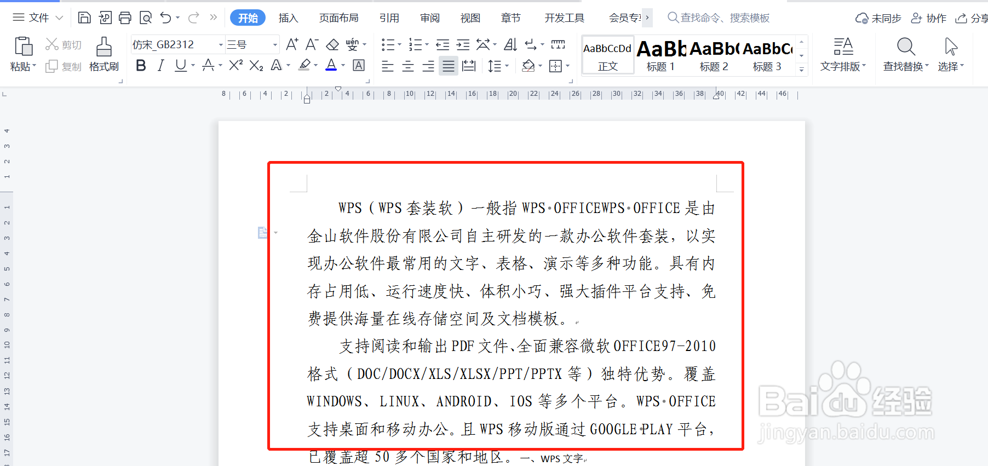Open the font size dropdown 三号
This screenshot has width=988, height=466.
click(275, 45)
